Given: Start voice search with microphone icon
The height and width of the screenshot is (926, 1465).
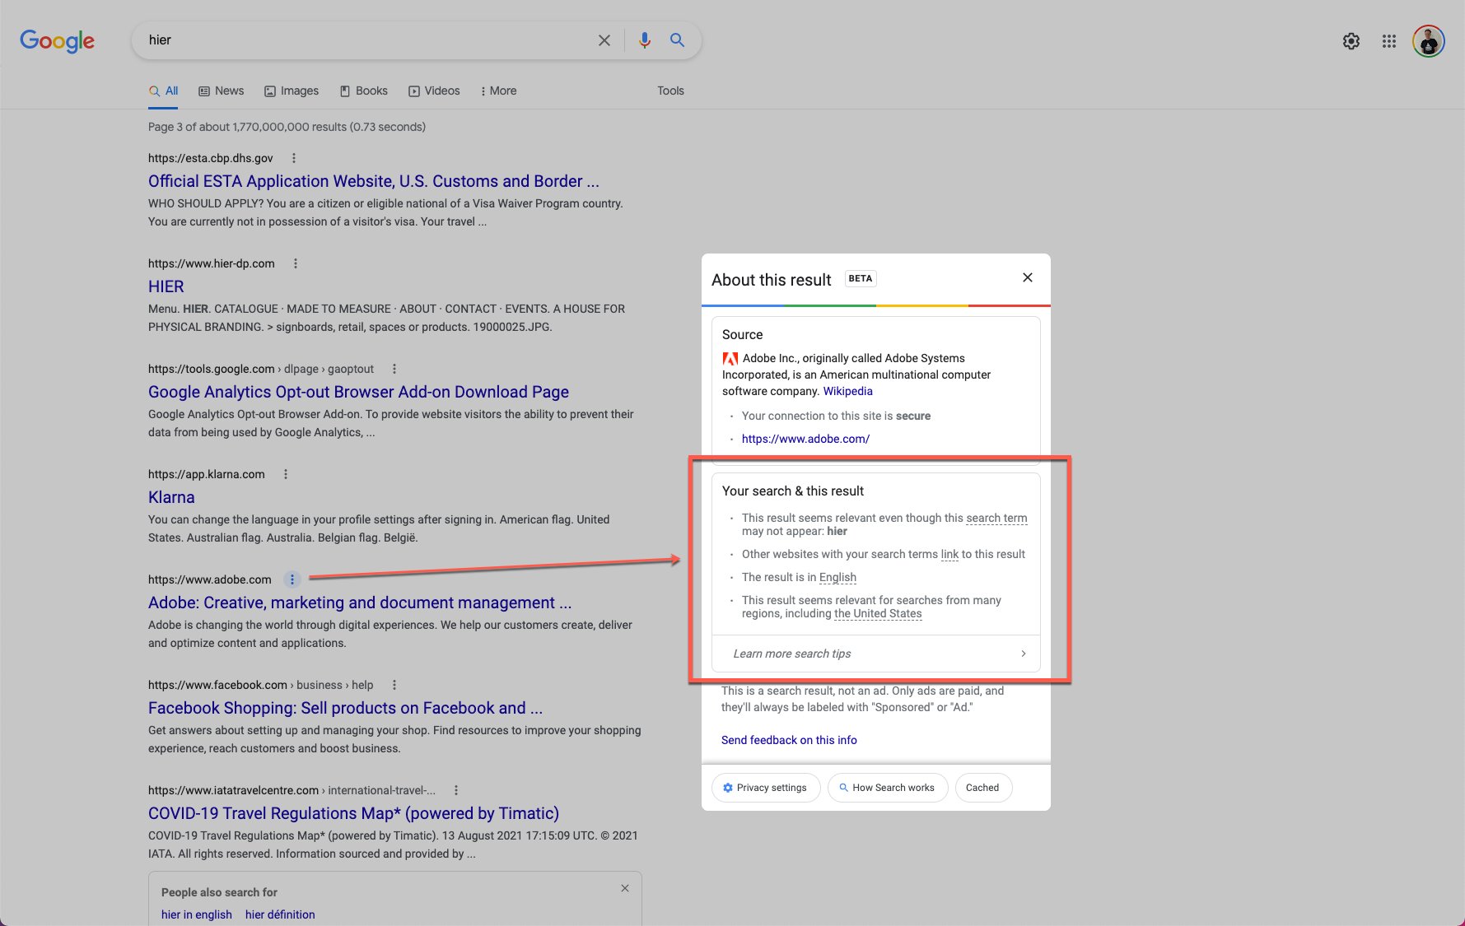Looking at the screenshot, I should (x=645, y=40).
